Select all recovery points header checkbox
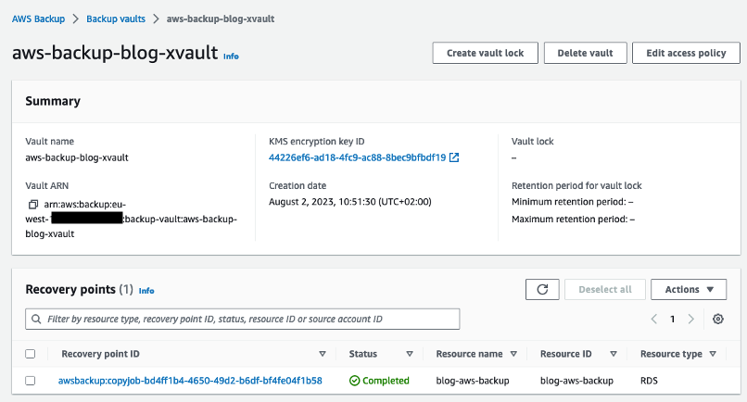Viewport: 747px width, 402px height. [x=31, y=354]
